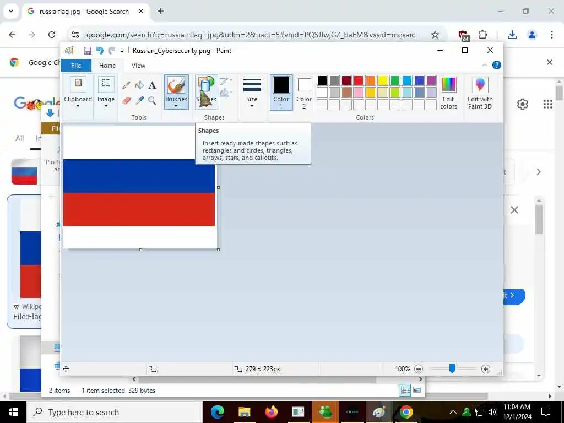Viewport: 564px width, 423px height.
Task: Go back in Chrome
Action: (12, 35)
